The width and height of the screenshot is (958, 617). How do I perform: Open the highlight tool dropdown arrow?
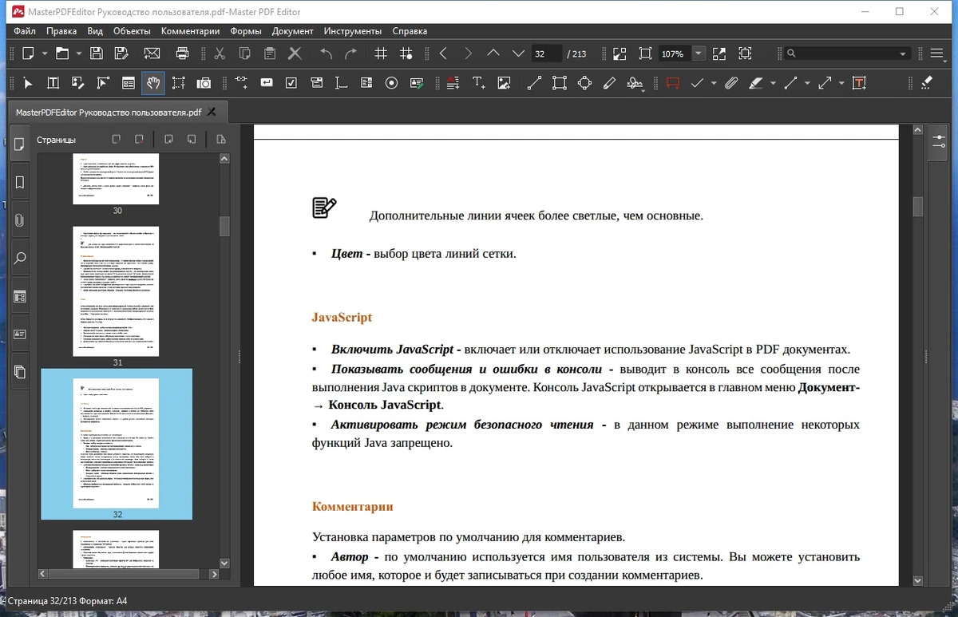click(773, 83)
